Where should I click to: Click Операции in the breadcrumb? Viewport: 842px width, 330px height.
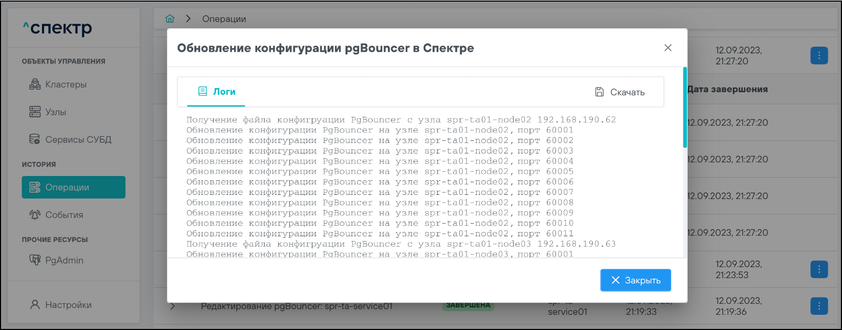224,19
